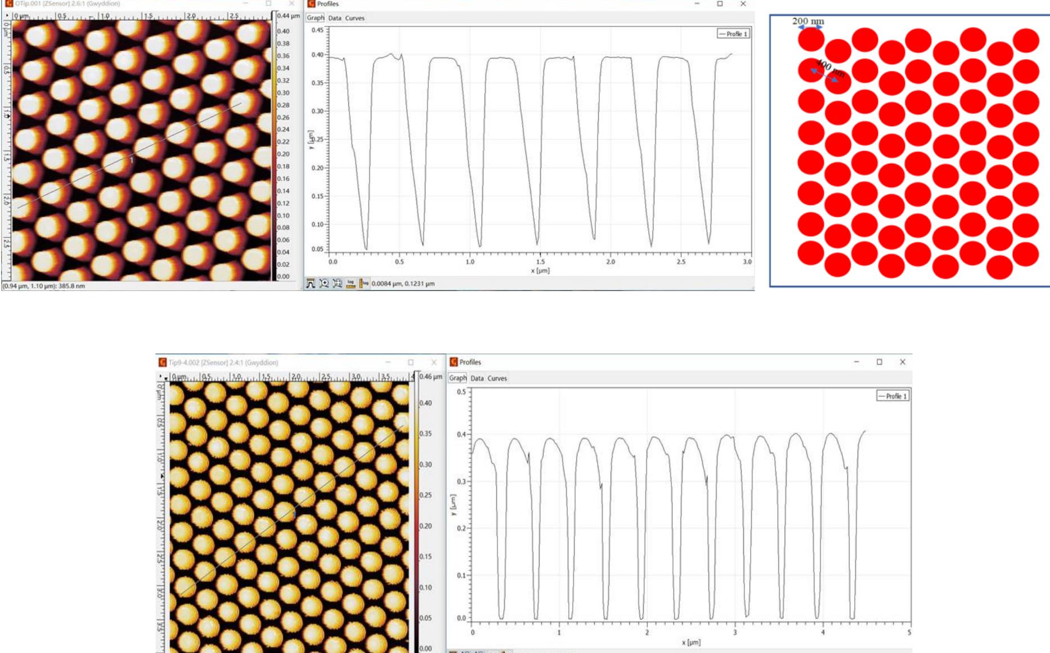Viewport: 1050px width, 653px height.
Task: Click the y [µm] axis label of bottom graph
Action: coord(453,505)
